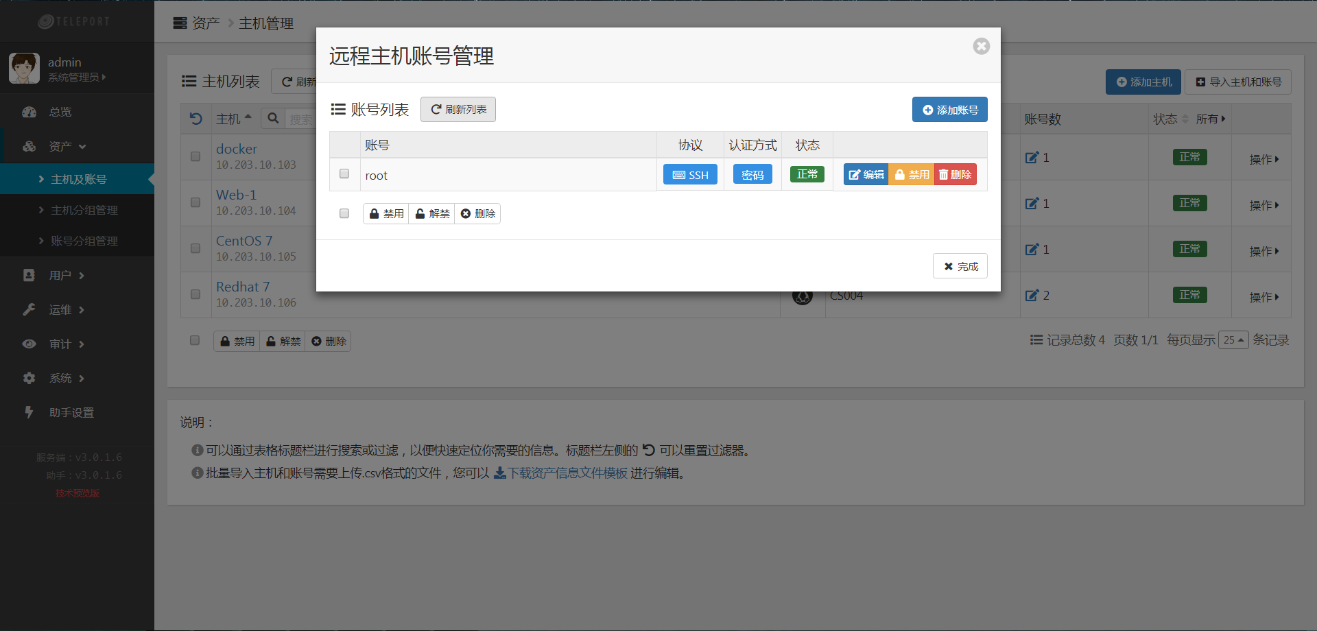Expand the 用户 users sidebar menu

coord(77,275)
